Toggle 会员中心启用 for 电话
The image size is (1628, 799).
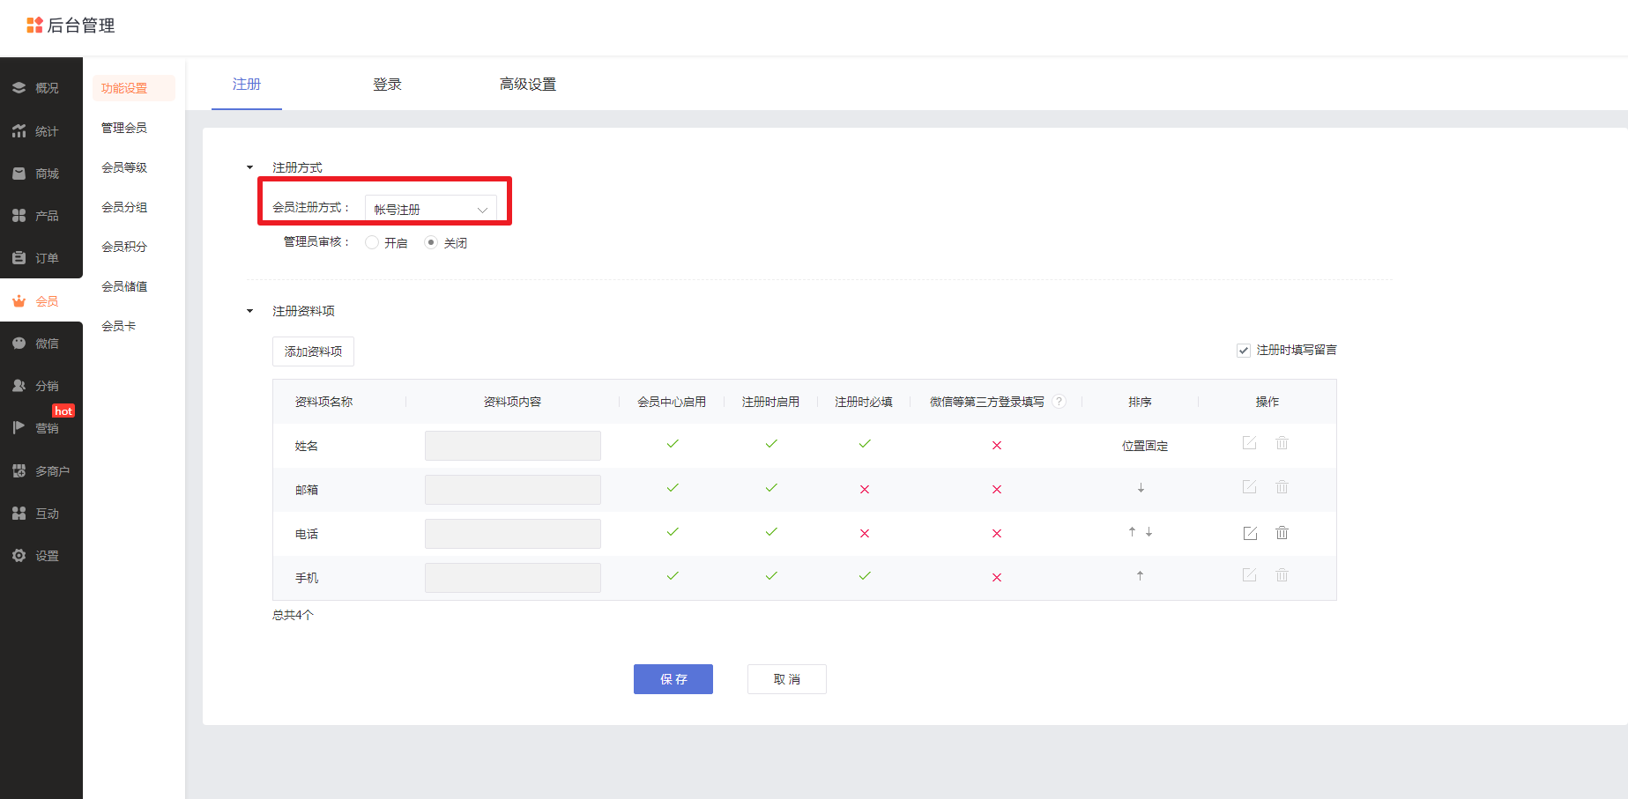673,532
